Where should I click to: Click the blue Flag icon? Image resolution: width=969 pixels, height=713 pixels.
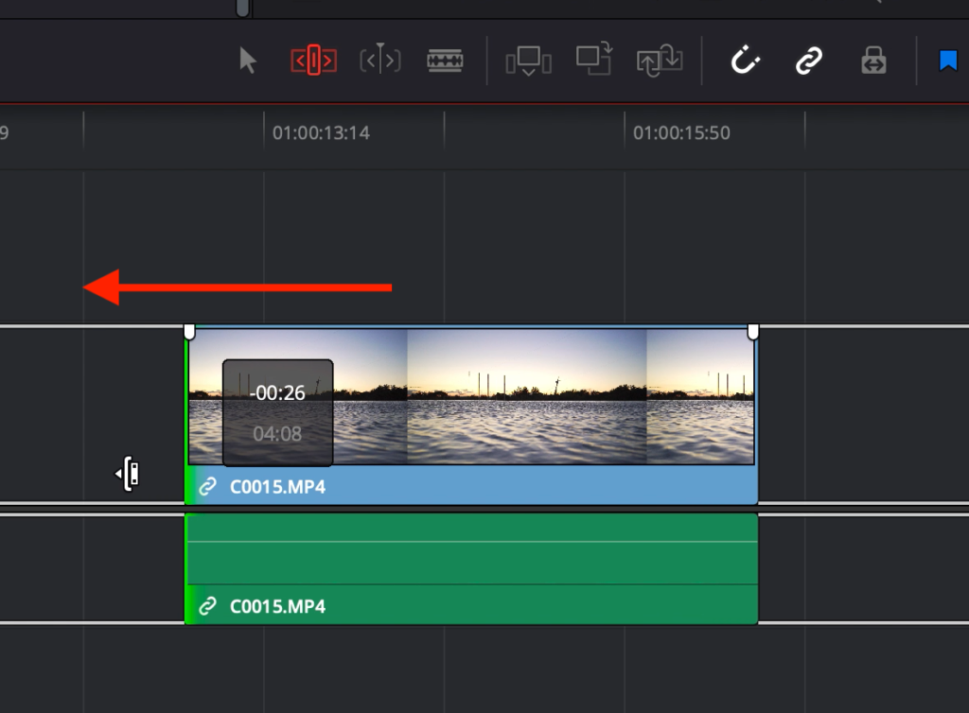[948, 61]
